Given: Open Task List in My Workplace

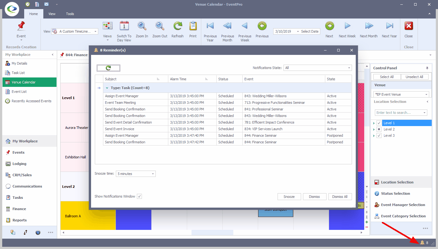Looking at the screenshot, I should tap(30, 73).
